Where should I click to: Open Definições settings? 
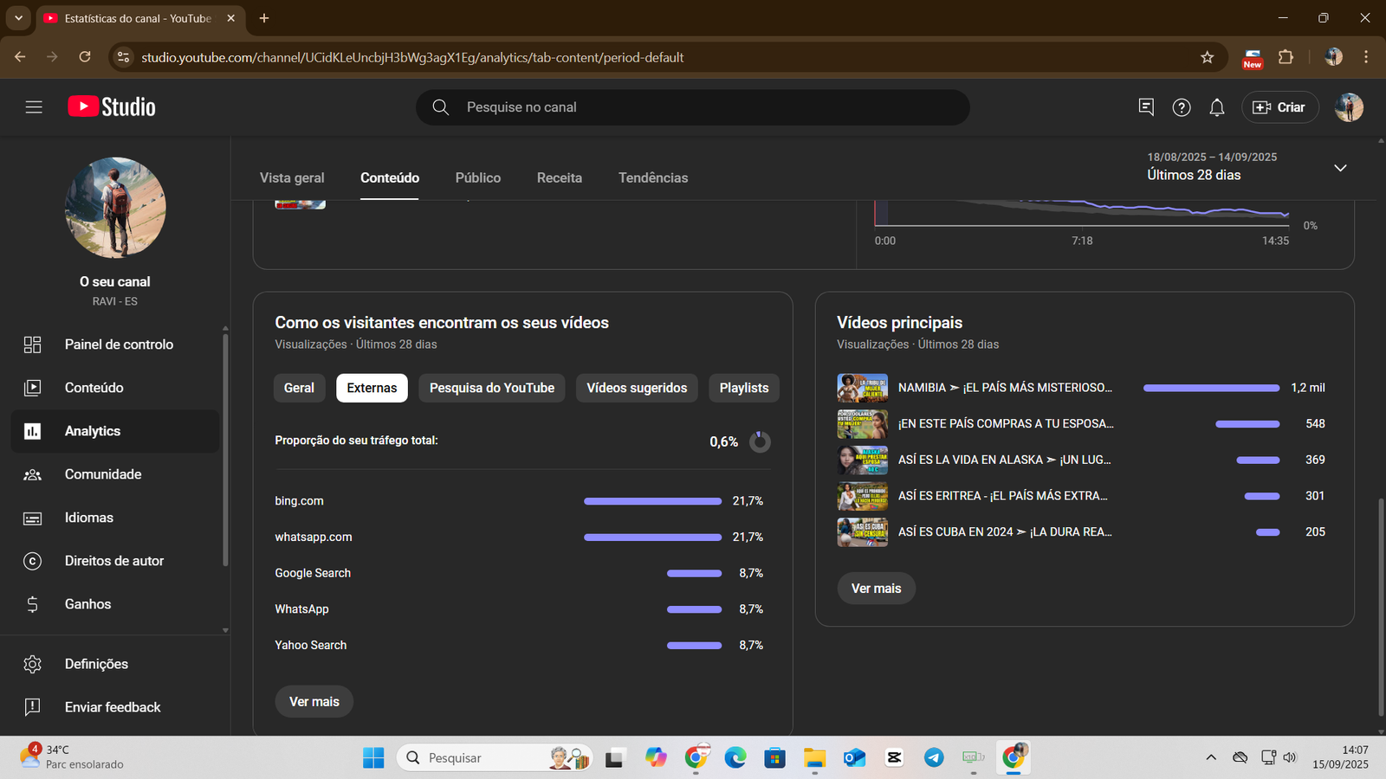[x=96, y=664]
